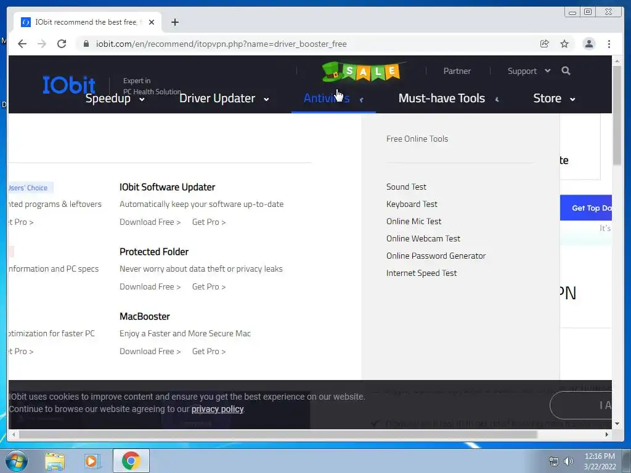This screenshot has width=631, height=473.
Task: Click the Get Top Deal blue button
Action: (x=586, y=208)
